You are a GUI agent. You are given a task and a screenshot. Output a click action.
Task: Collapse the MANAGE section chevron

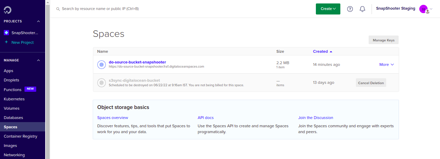(39, 60)
